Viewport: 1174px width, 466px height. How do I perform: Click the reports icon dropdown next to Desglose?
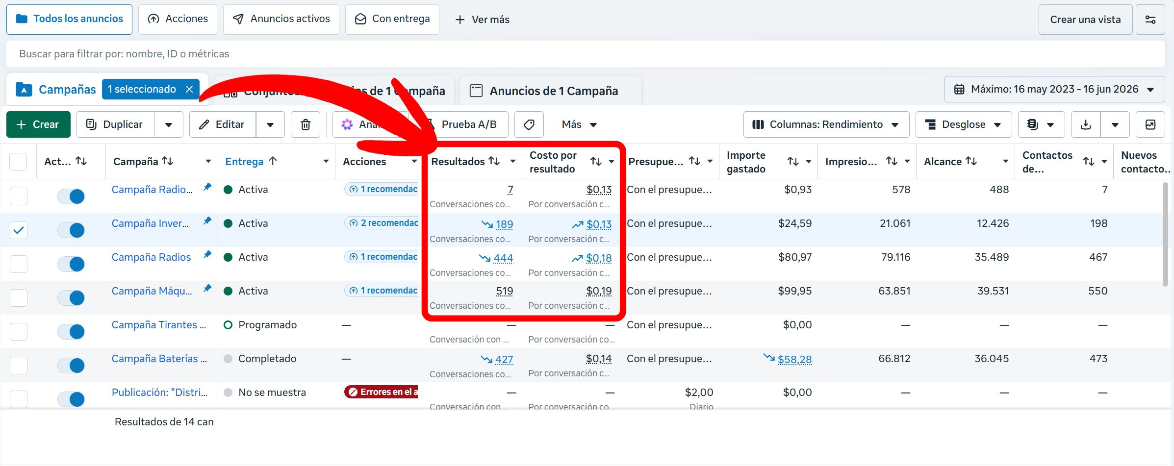click(x=1041, y=124)
